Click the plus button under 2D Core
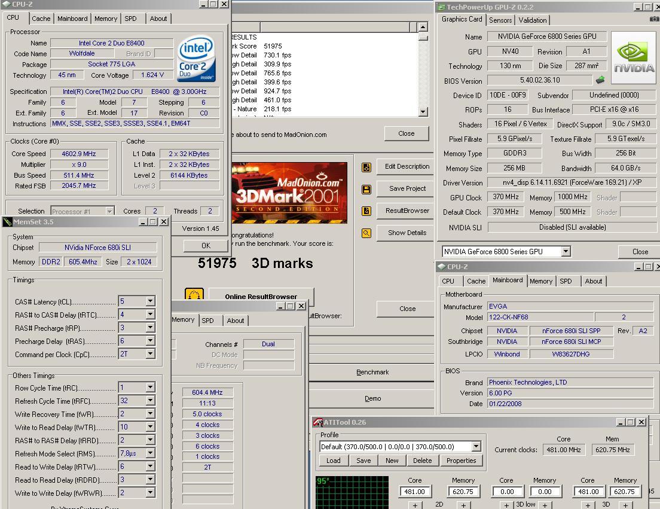 (x=415, y=505)
